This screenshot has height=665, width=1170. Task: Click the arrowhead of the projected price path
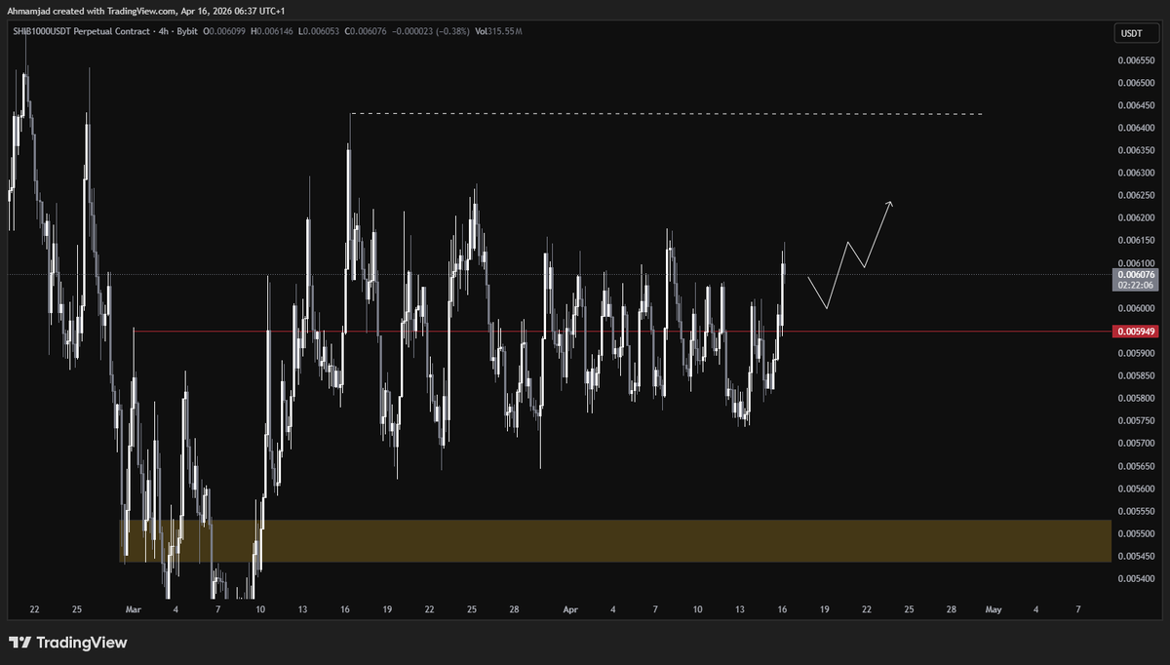[889, 203]
